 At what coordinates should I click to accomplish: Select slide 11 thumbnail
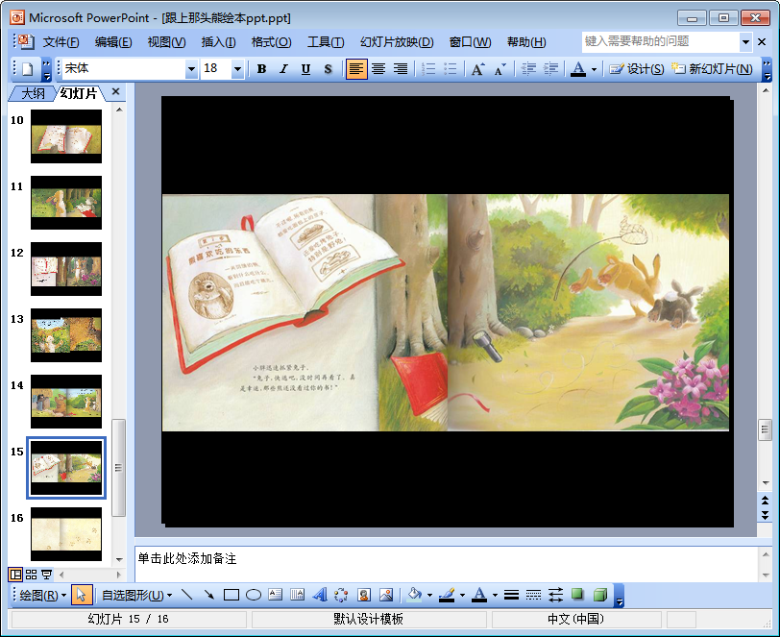(x=66, y=203)
